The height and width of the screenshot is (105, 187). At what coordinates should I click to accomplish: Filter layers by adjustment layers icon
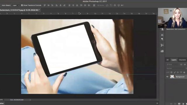coord(185,64)
